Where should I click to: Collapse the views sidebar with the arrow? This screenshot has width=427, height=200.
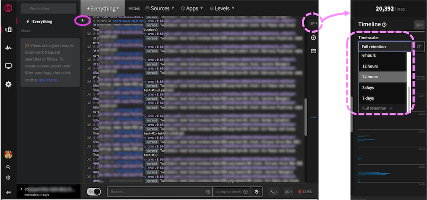click(x=82, y=20)
